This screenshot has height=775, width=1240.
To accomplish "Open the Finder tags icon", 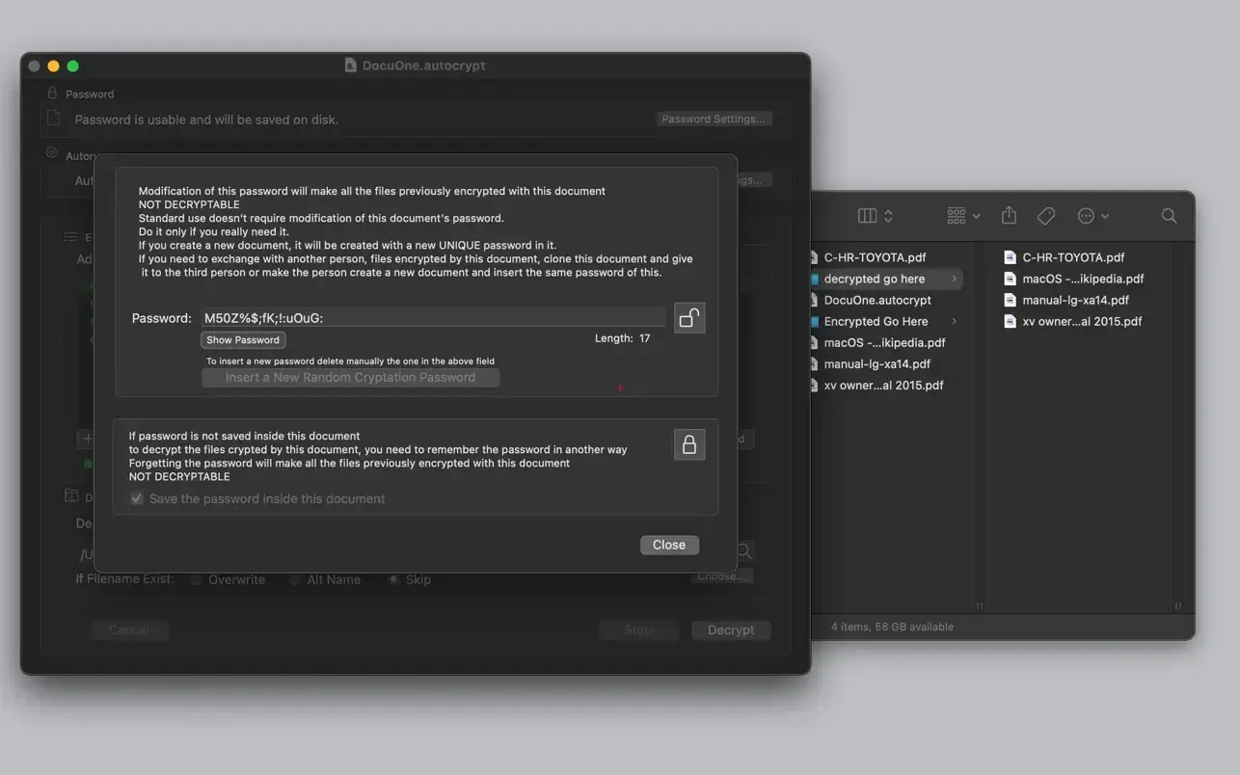I will [x=1046, y=216].
